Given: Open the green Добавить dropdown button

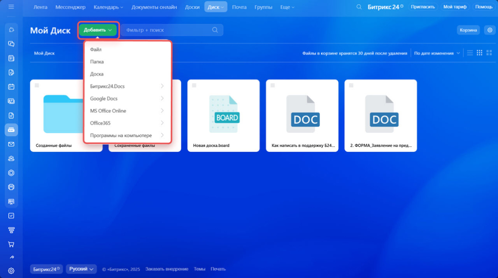Looking at the screenshot, I should pos(98,30).
